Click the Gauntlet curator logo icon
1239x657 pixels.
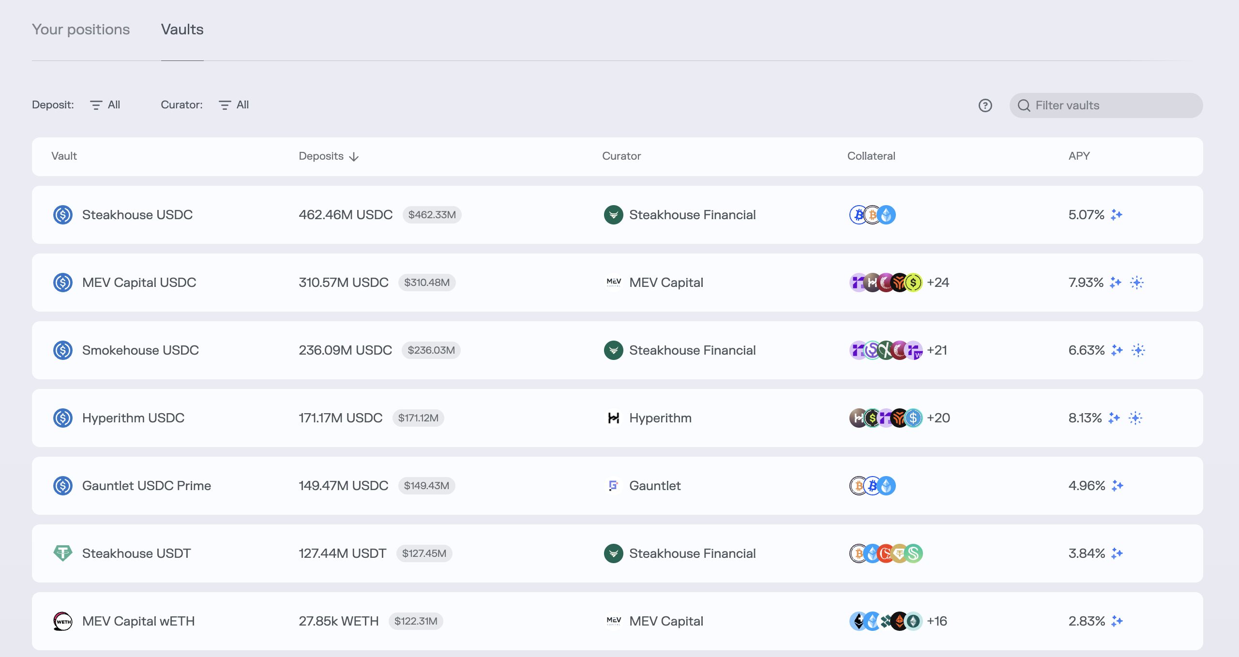[x=613, y=486]
